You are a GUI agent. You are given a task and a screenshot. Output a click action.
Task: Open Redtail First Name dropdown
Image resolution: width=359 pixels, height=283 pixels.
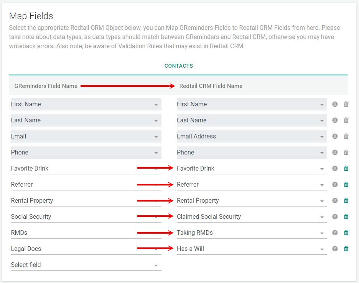252,104
